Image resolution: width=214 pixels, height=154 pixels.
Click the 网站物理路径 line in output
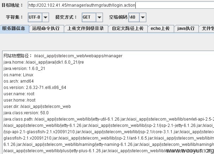pyautogui.click(x=63, y=56)
